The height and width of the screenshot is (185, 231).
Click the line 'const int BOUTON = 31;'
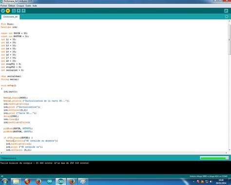[15, 37]
